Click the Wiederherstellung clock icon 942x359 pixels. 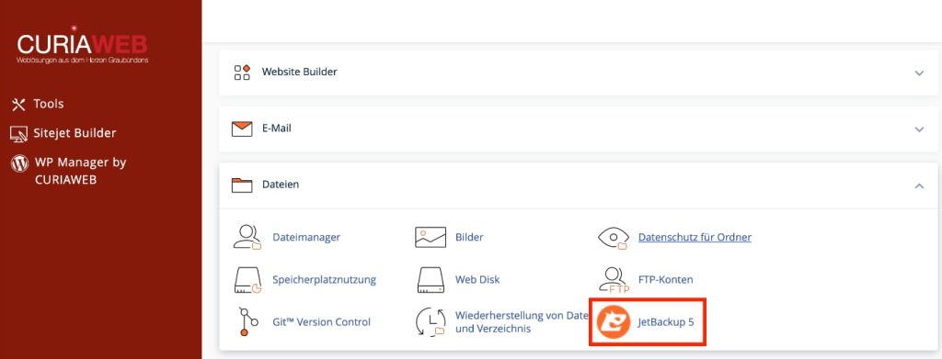(x=431, y=322)
